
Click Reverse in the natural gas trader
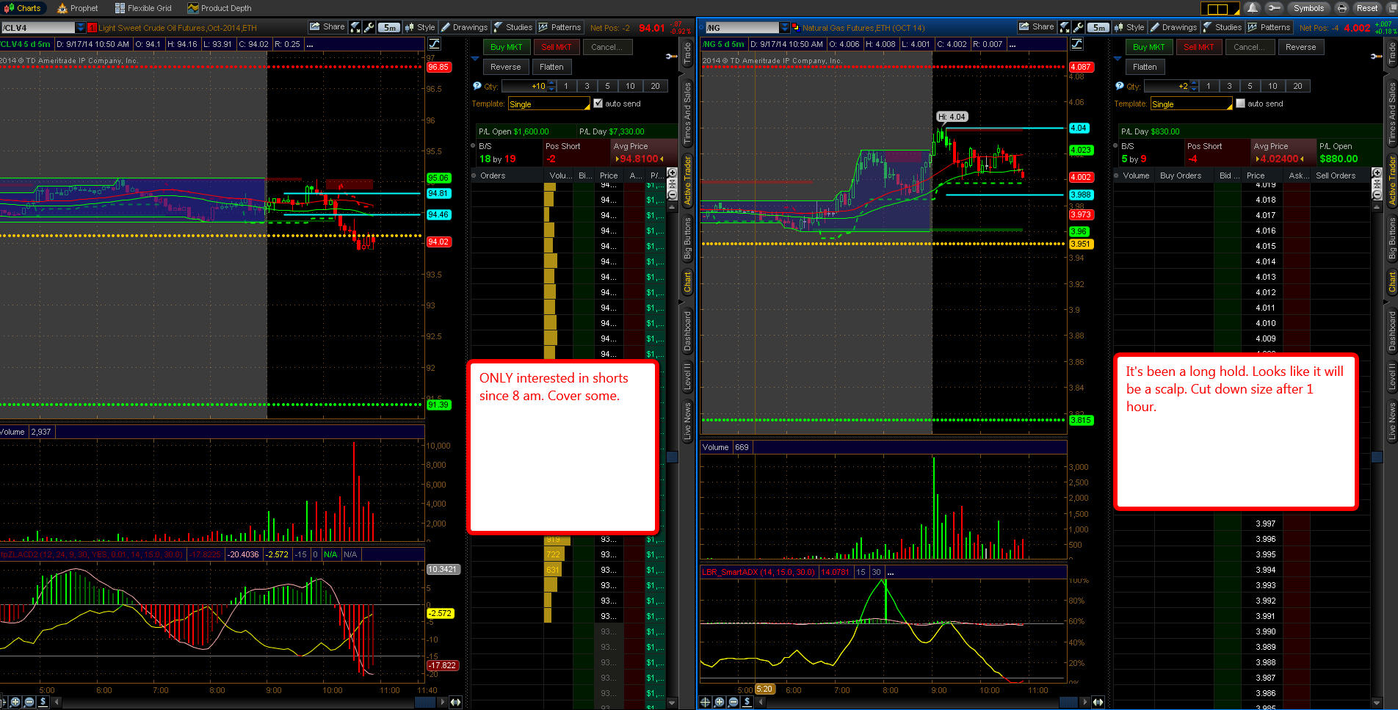[x=1301, y=47]
